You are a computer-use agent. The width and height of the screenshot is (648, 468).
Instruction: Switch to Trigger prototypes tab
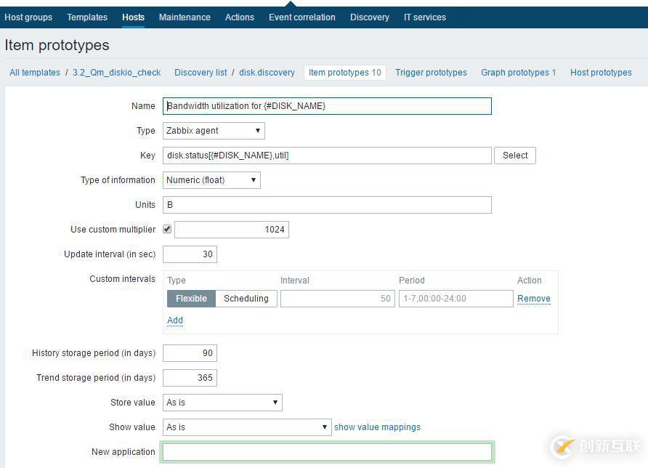pos(431,73)
